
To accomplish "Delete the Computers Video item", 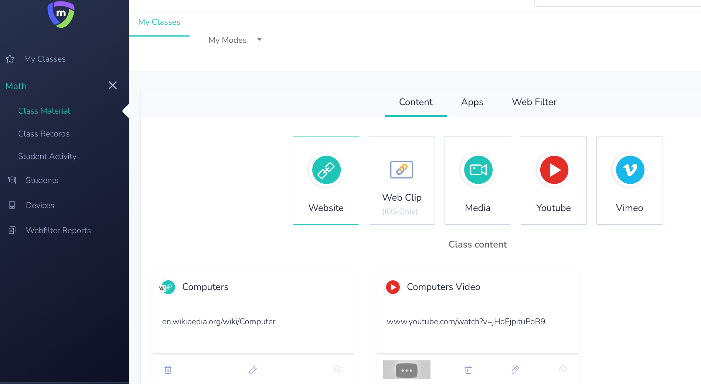I will coord(468,370).
